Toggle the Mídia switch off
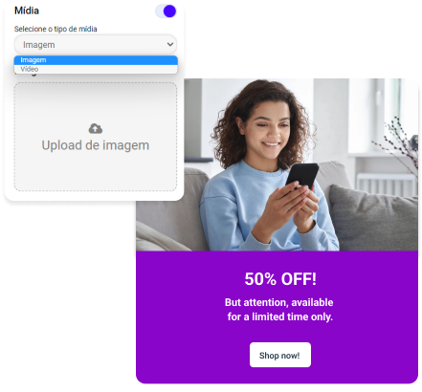 tap(166, 11)
